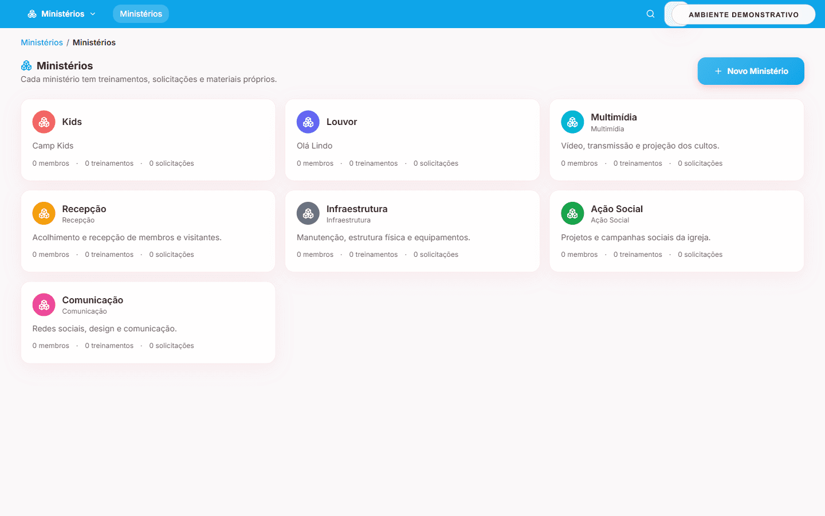Create a new ministry with Novo Ministério
The width and height of the screenshot is (825, 516).
click(751, 71)
